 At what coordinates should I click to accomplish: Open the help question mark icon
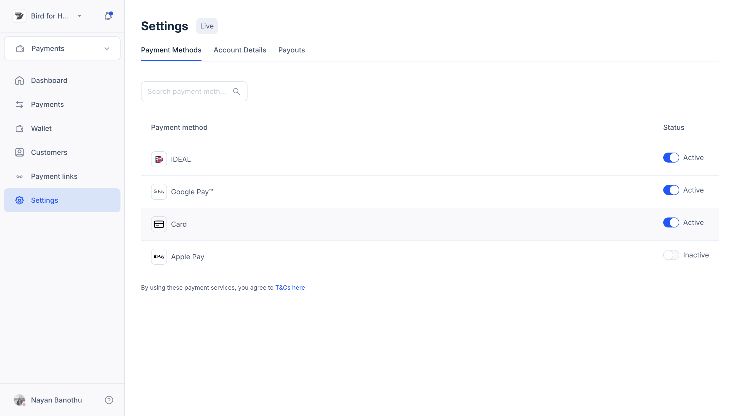[x=109, y=400]
